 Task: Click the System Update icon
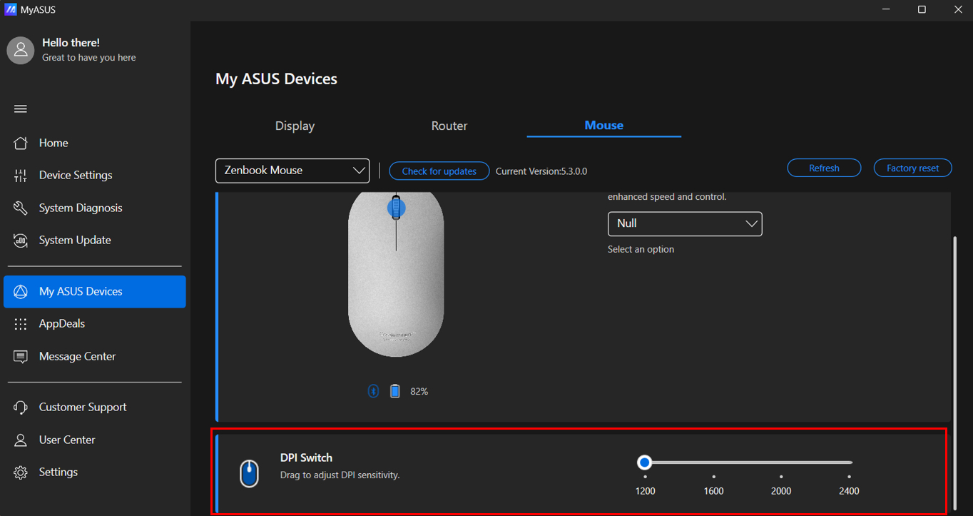(x=21, y=241)
